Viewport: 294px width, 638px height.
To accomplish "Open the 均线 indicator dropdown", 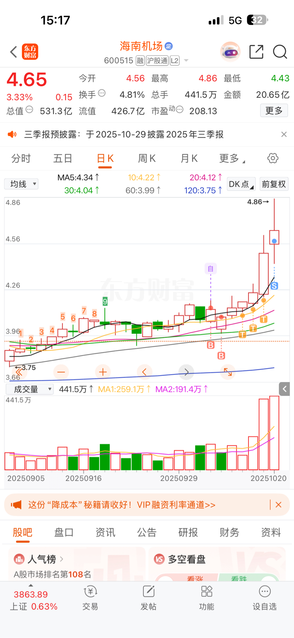I will (21, 184).
